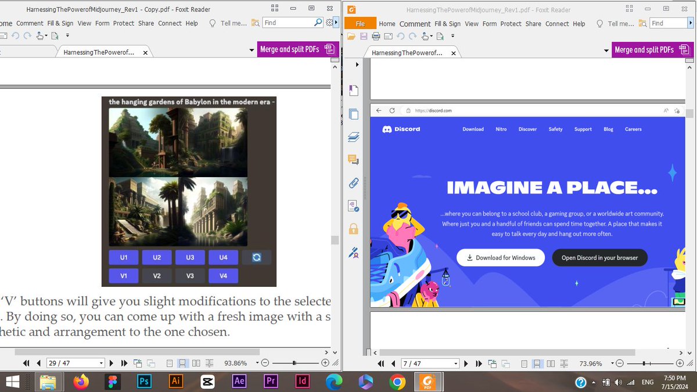697x392 pixels.
Task: Go to previous page in right window
Action: click(394, 364)
